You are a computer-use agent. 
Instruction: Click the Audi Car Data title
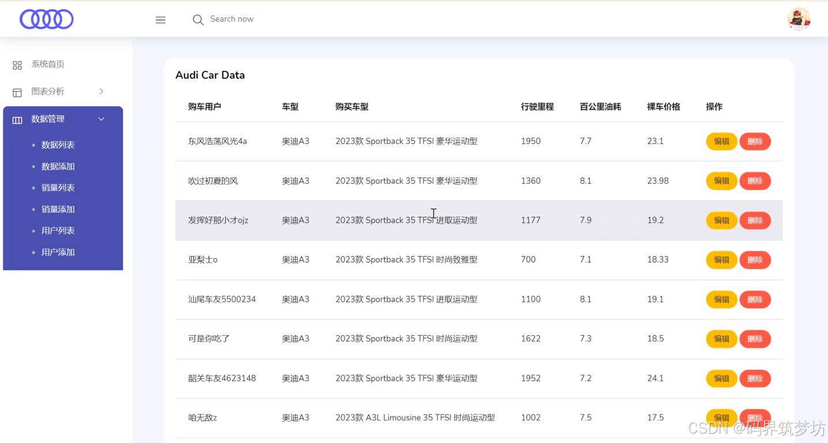(x=210, y=75)
